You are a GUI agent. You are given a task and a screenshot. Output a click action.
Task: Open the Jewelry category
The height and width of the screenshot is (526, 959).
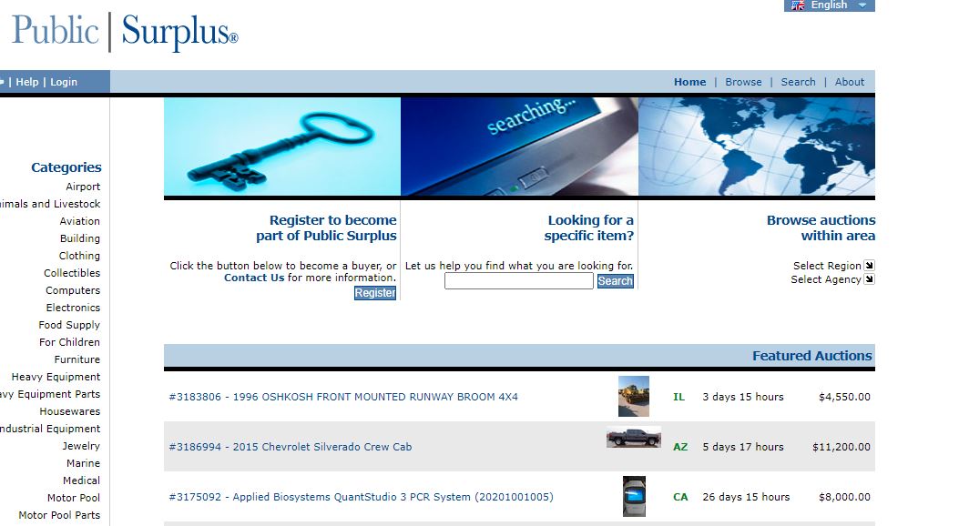click(81, 446)
